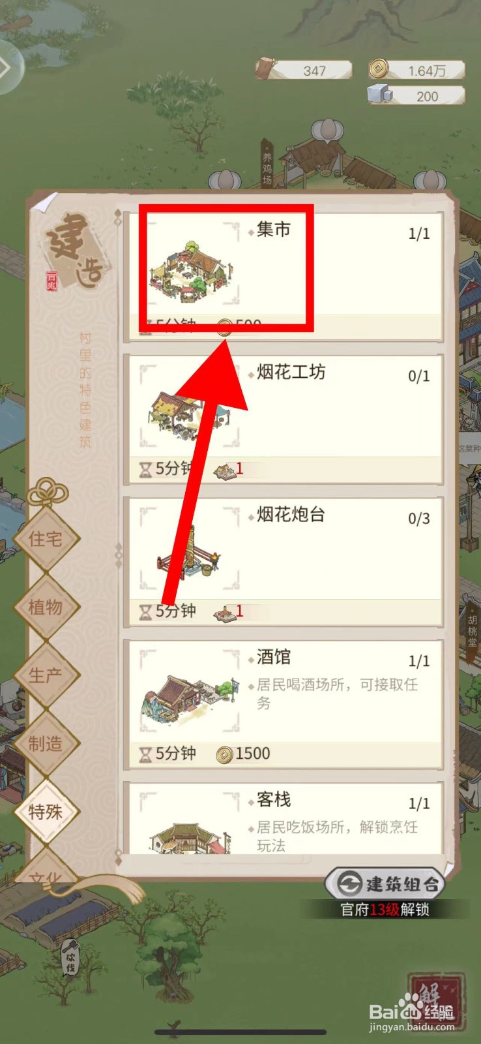Viewport: 481px width, 1044px height.
Task: Tap the 建筑组合 building combo button
Action: [385, 884]
